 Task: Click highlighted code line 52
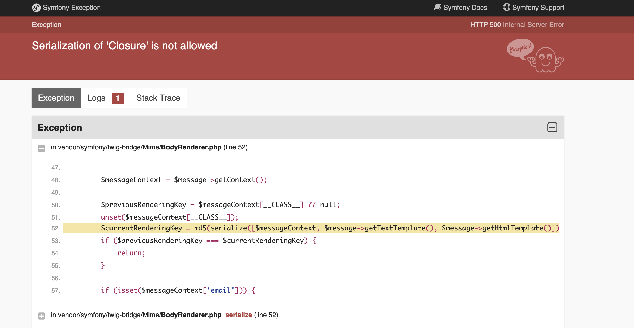(311, 228)
